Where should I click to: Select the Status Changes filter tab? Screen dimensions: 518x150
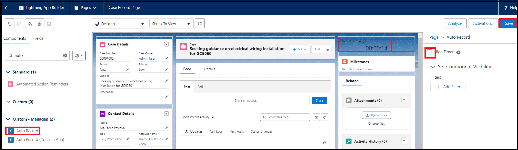click(262, 131)
